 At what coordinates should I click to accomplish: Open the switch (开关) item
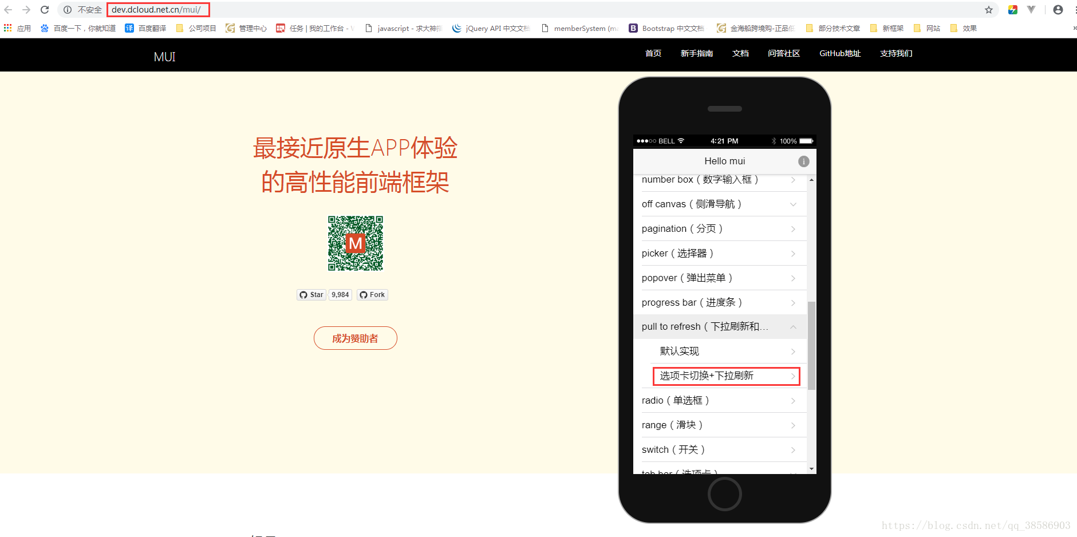720,449
